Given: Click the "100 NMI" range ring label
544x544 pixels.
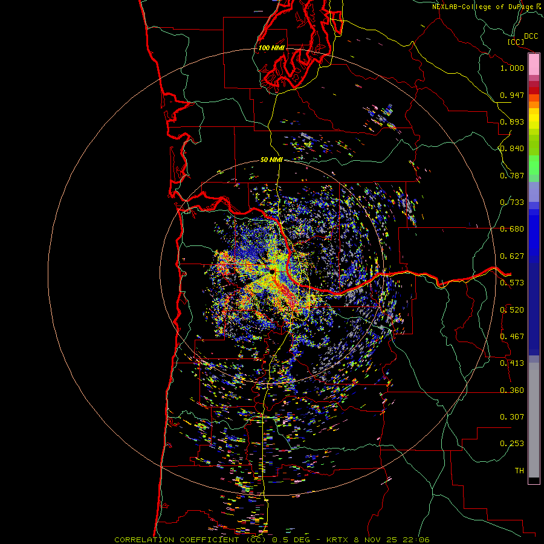Looking at the screenshot, I should [x=271, y=48].
